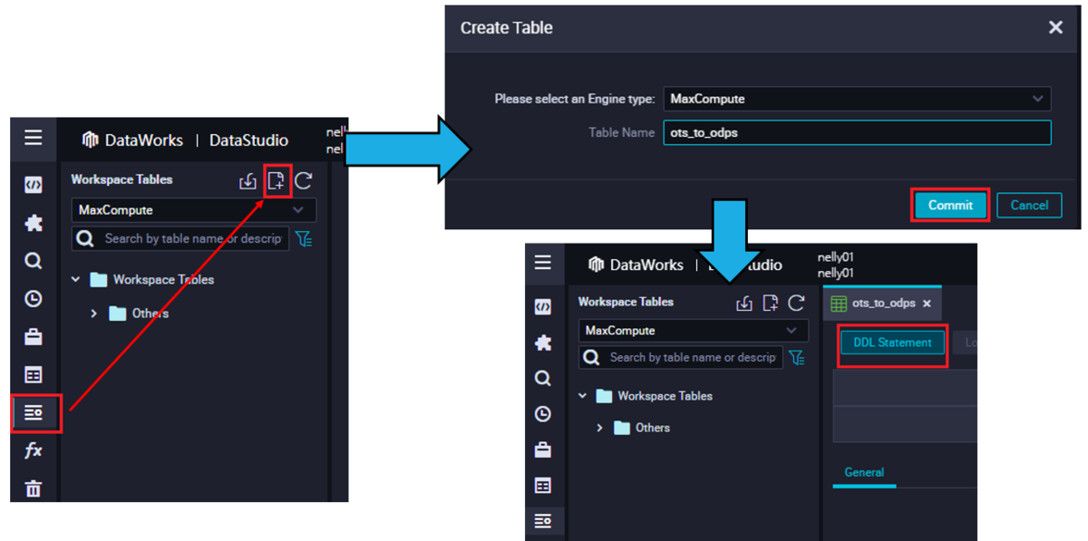Open Data Development code icon beside ots_to_odps tab window
The width and height of the screenshot is (1088, 541).
coord(543,307)
